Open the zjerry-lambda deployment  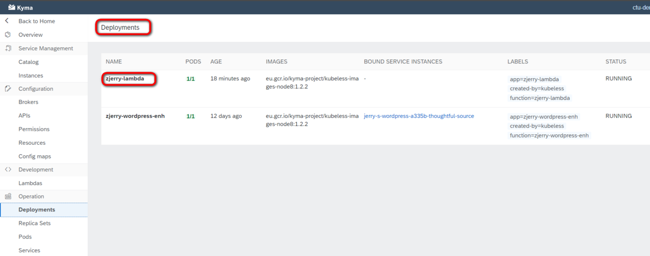[125, 79]
